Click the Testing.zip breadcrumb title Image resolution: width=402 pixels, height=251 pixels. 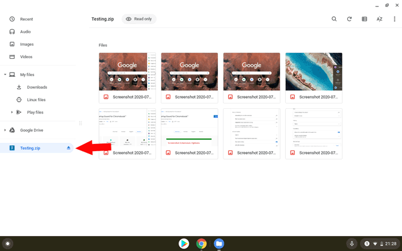(102, 19)
